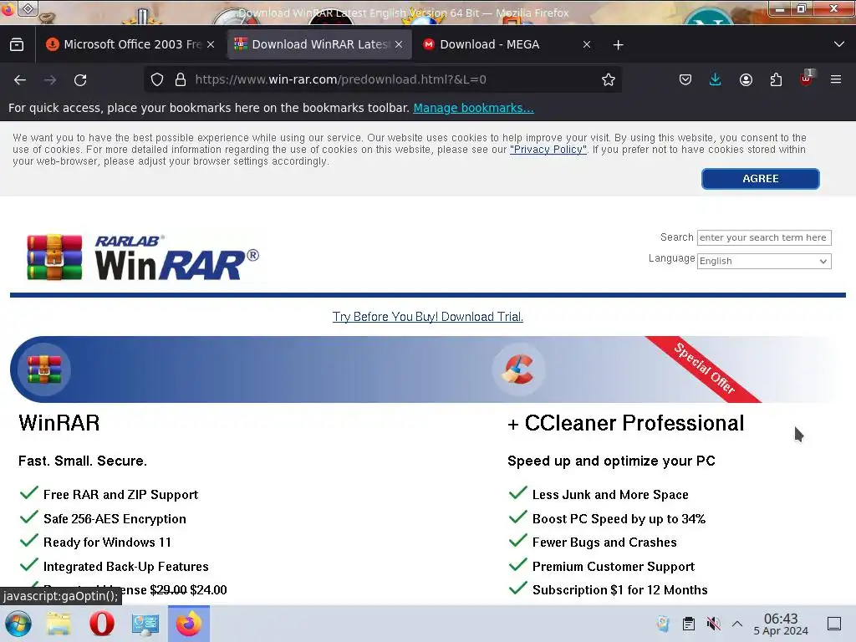Viewport: 856px width, 642px height.
Task: Click 'Ready for Windows 11' text
Action: [x=107, y=542]
